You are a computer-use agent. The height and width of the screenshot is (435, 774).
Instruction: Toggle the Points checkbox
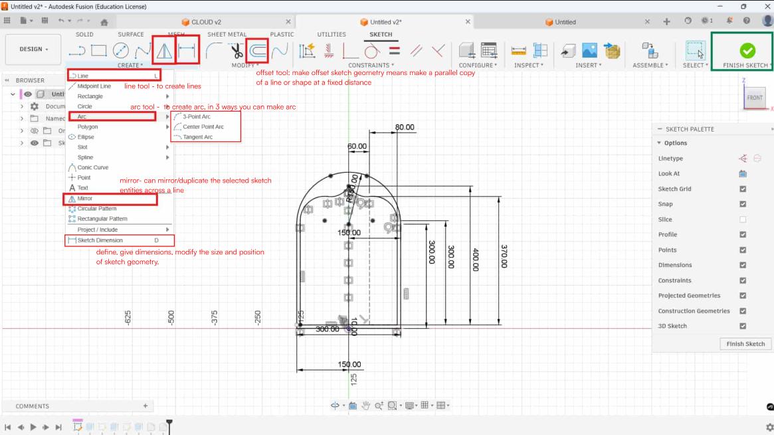[x=742, y=250]
